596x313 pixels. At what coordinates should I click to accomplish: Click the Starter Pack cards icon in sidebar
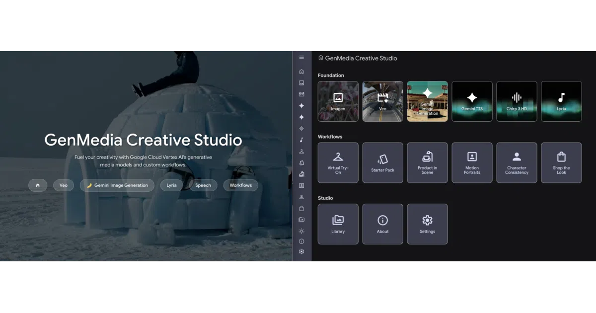(x=301, y=163)
